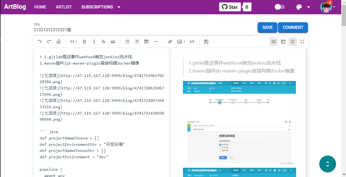
Task: Open ARTLIST page
Action: click(x=64, y=7)
